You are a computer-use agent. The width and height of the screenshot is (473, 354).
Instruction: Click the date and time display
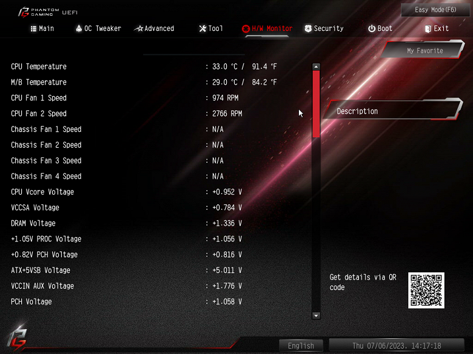[x=397, y=346]
